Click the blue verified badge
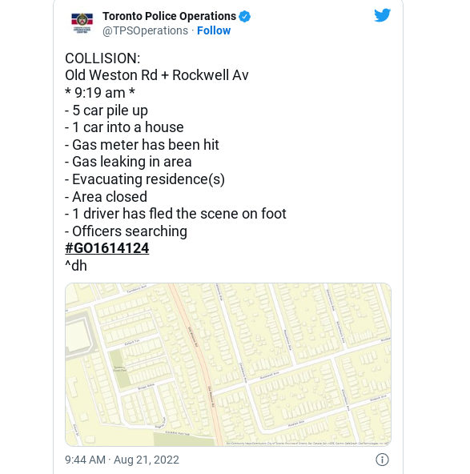470x474 pixels. point(244,16)
